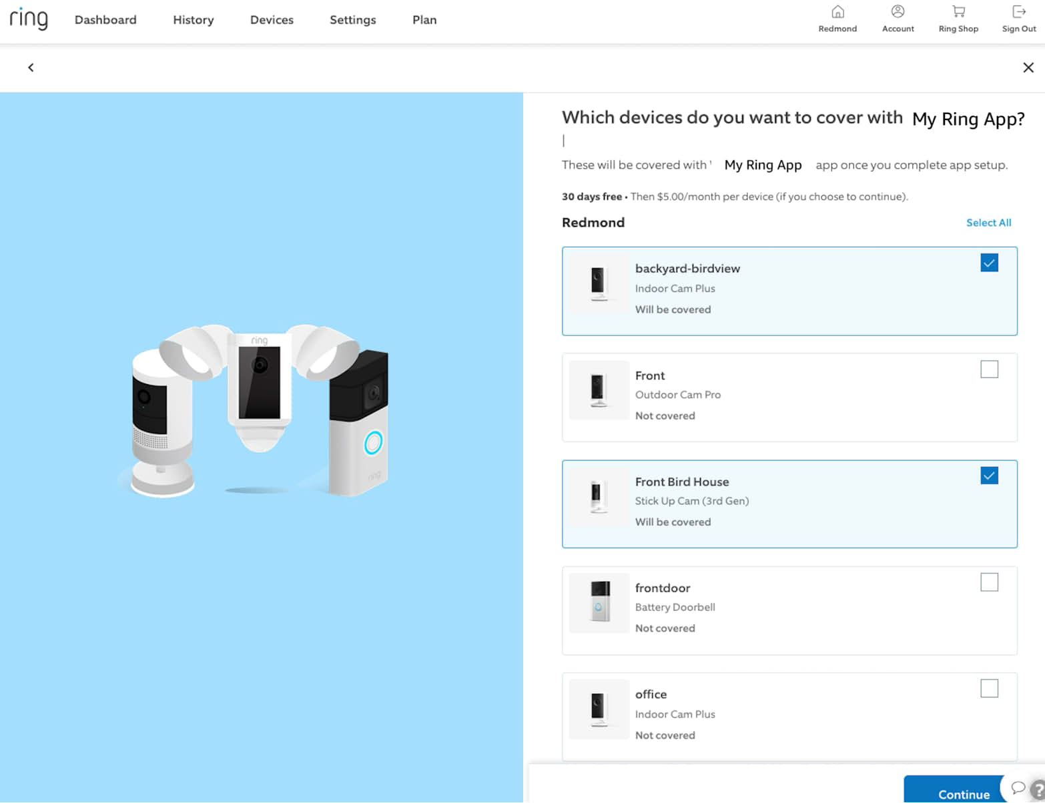Click the 'frontdoor' device name
The width and height of the screenshot is (1045, 803).
(x=663, y=588)
